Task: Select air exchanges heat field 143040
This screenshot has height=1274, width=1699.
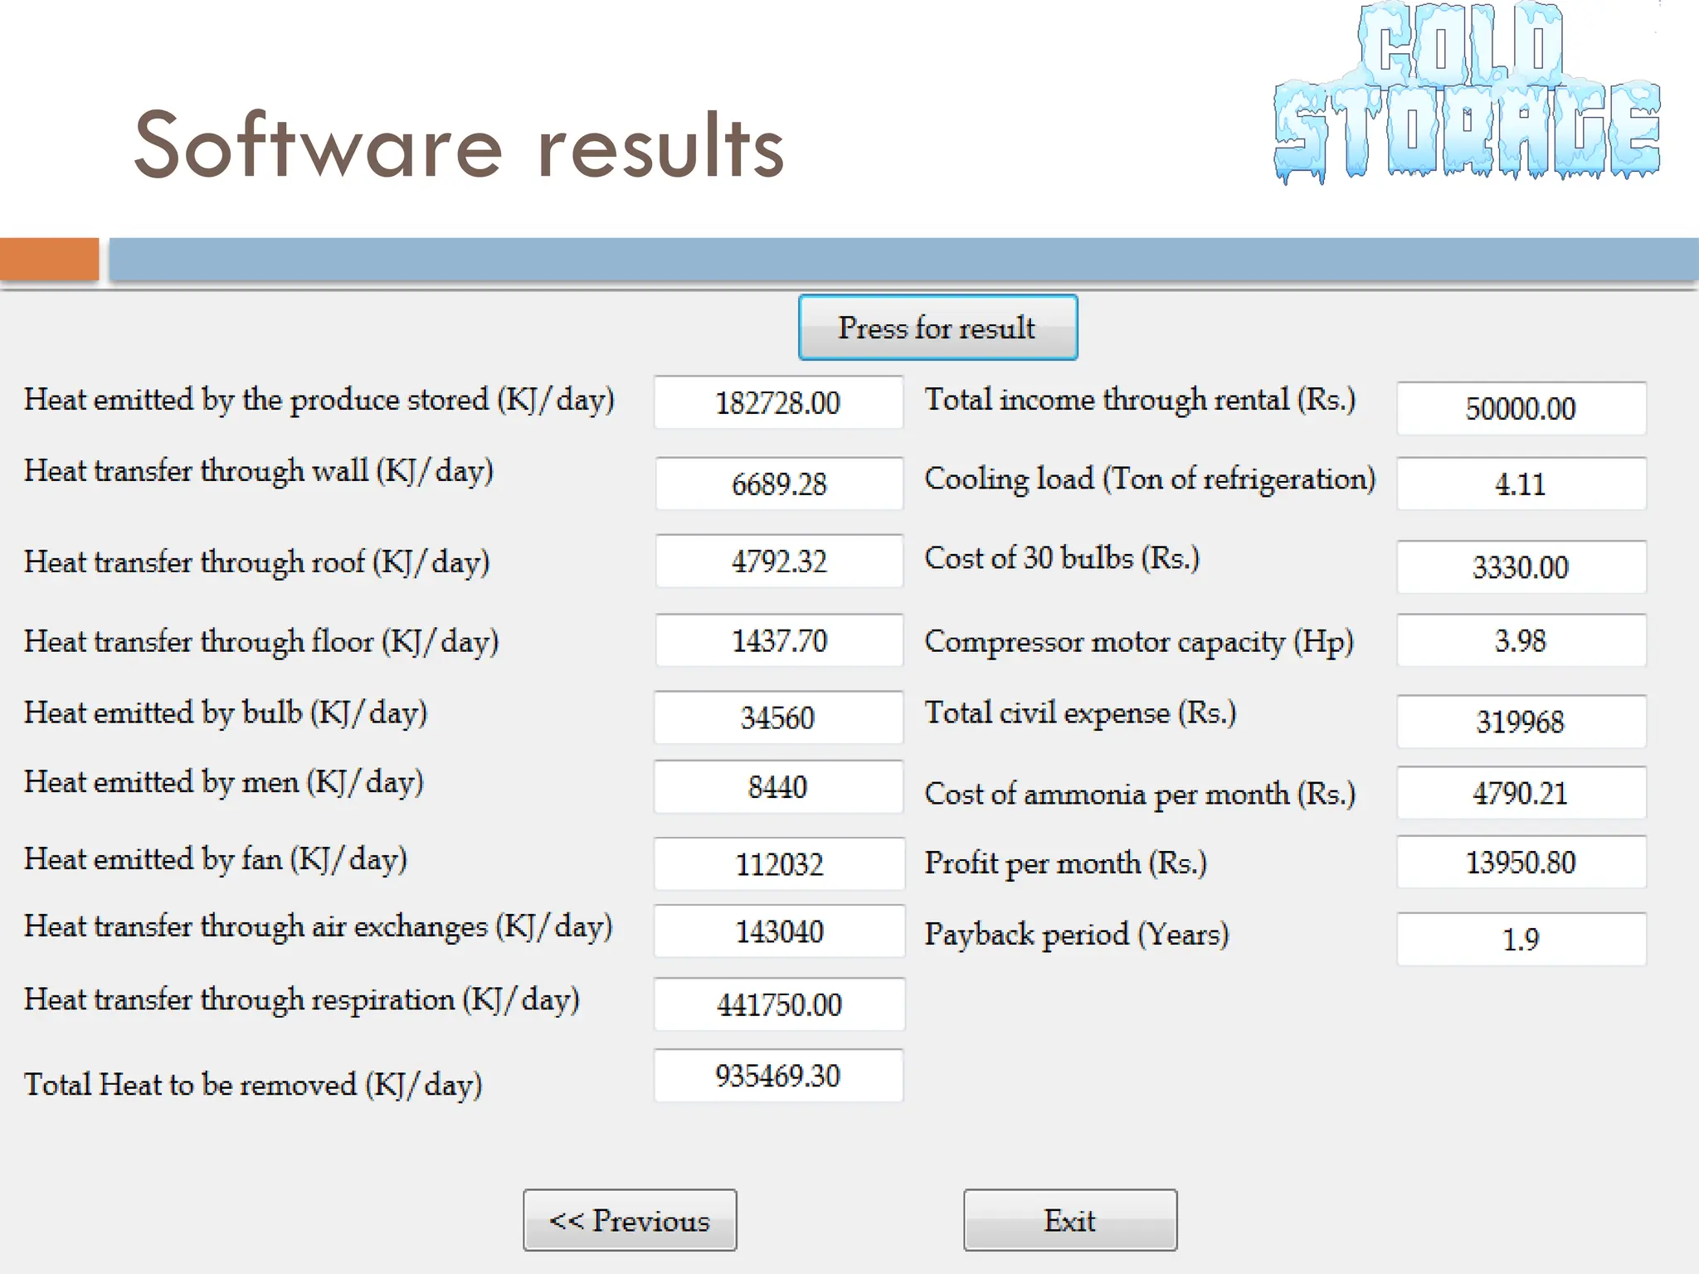Action: pyautogui.click(x=779, y=931)
